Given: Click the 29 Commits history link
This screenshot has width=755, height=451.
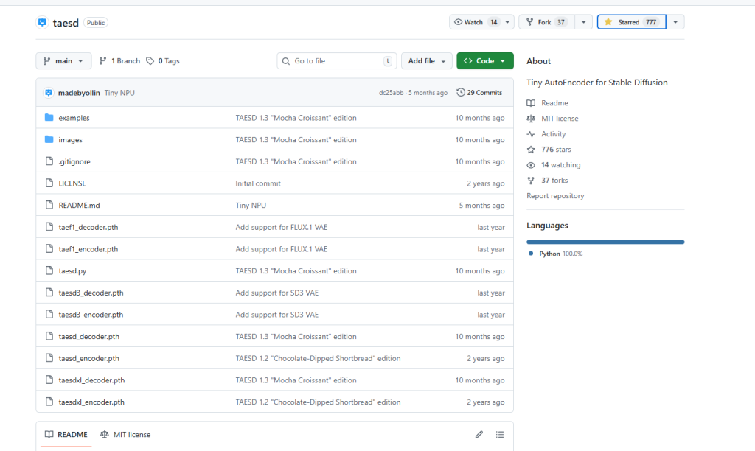Looking at the screenshot, I should click(x=479, y=93).
